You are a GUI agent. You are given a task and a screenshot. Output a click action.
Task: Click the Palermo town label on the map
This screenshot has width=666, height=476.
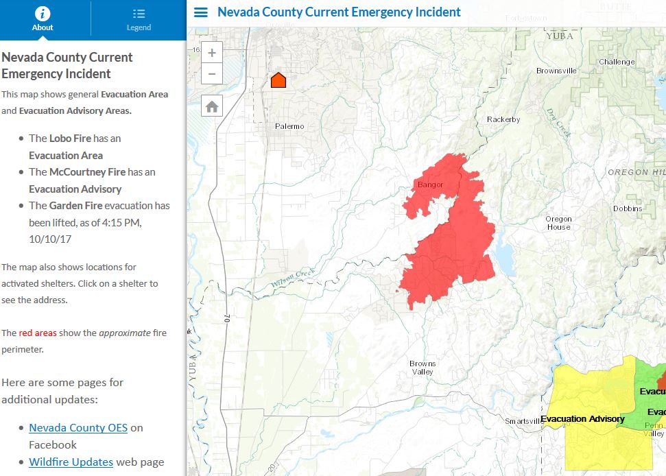coord(289,126)
